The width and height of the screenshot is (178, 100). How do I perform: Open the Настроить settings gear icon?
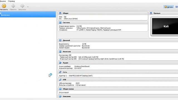point(4,6)
